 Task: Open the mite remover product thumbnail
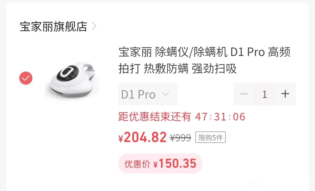point(71,80)
